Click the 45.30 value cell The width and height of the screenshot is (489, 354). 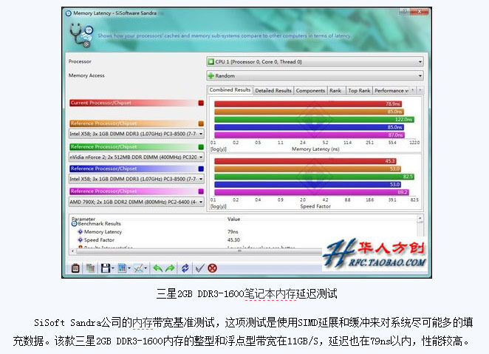(233, 240)
